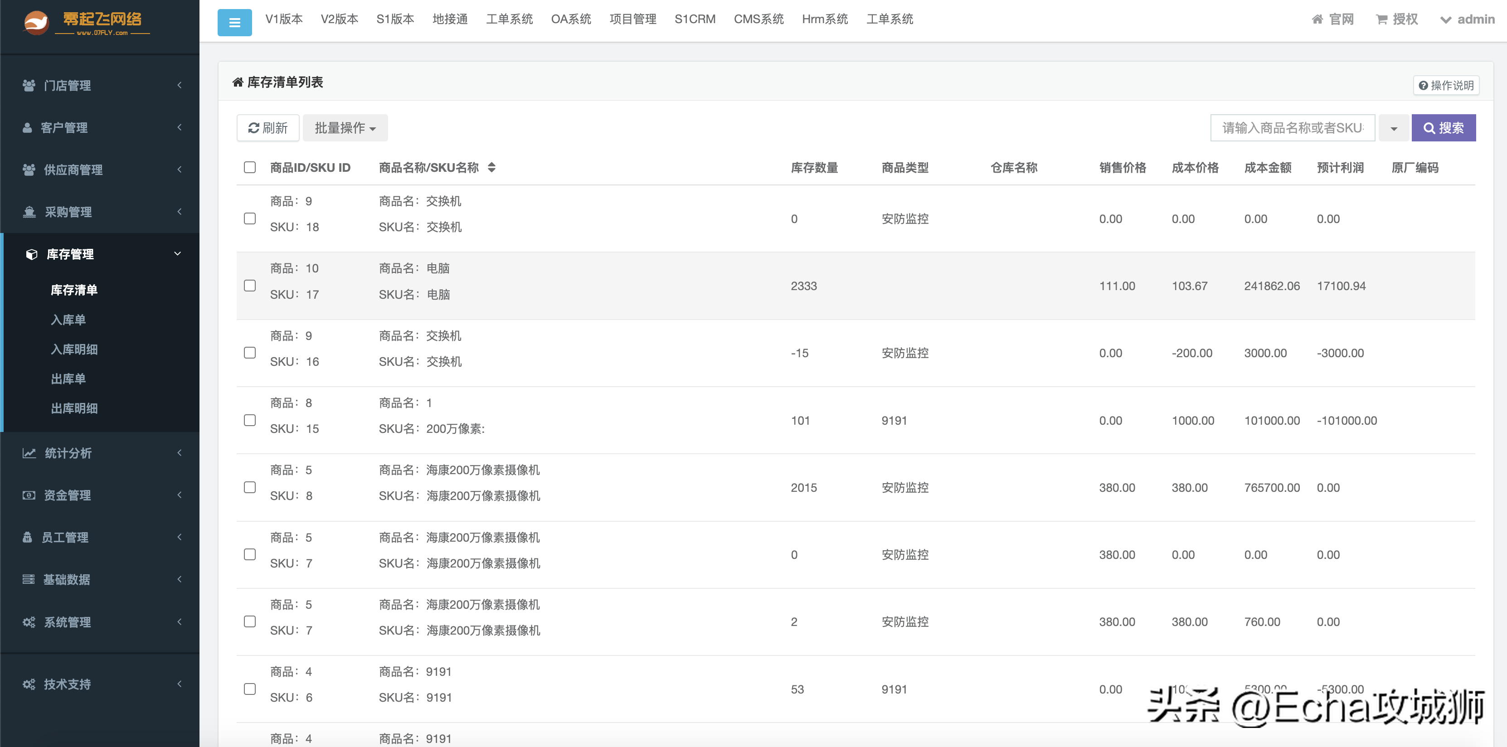
Task: Check the row for SKU 17 电脑
Action: coord(250,286)
